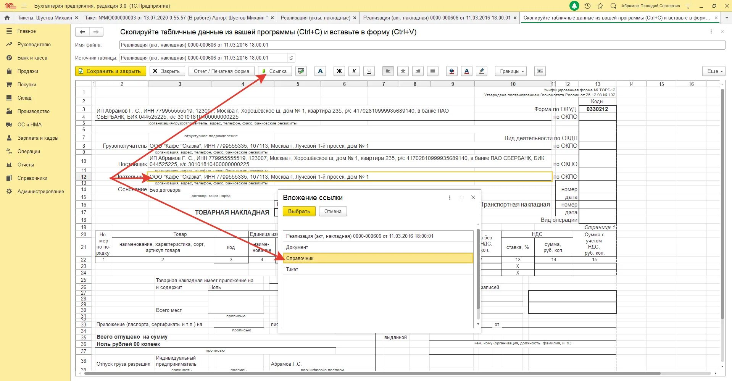The image size is (732, 381).
Task: Expand the Еще menu
Action: click(714, 71)
